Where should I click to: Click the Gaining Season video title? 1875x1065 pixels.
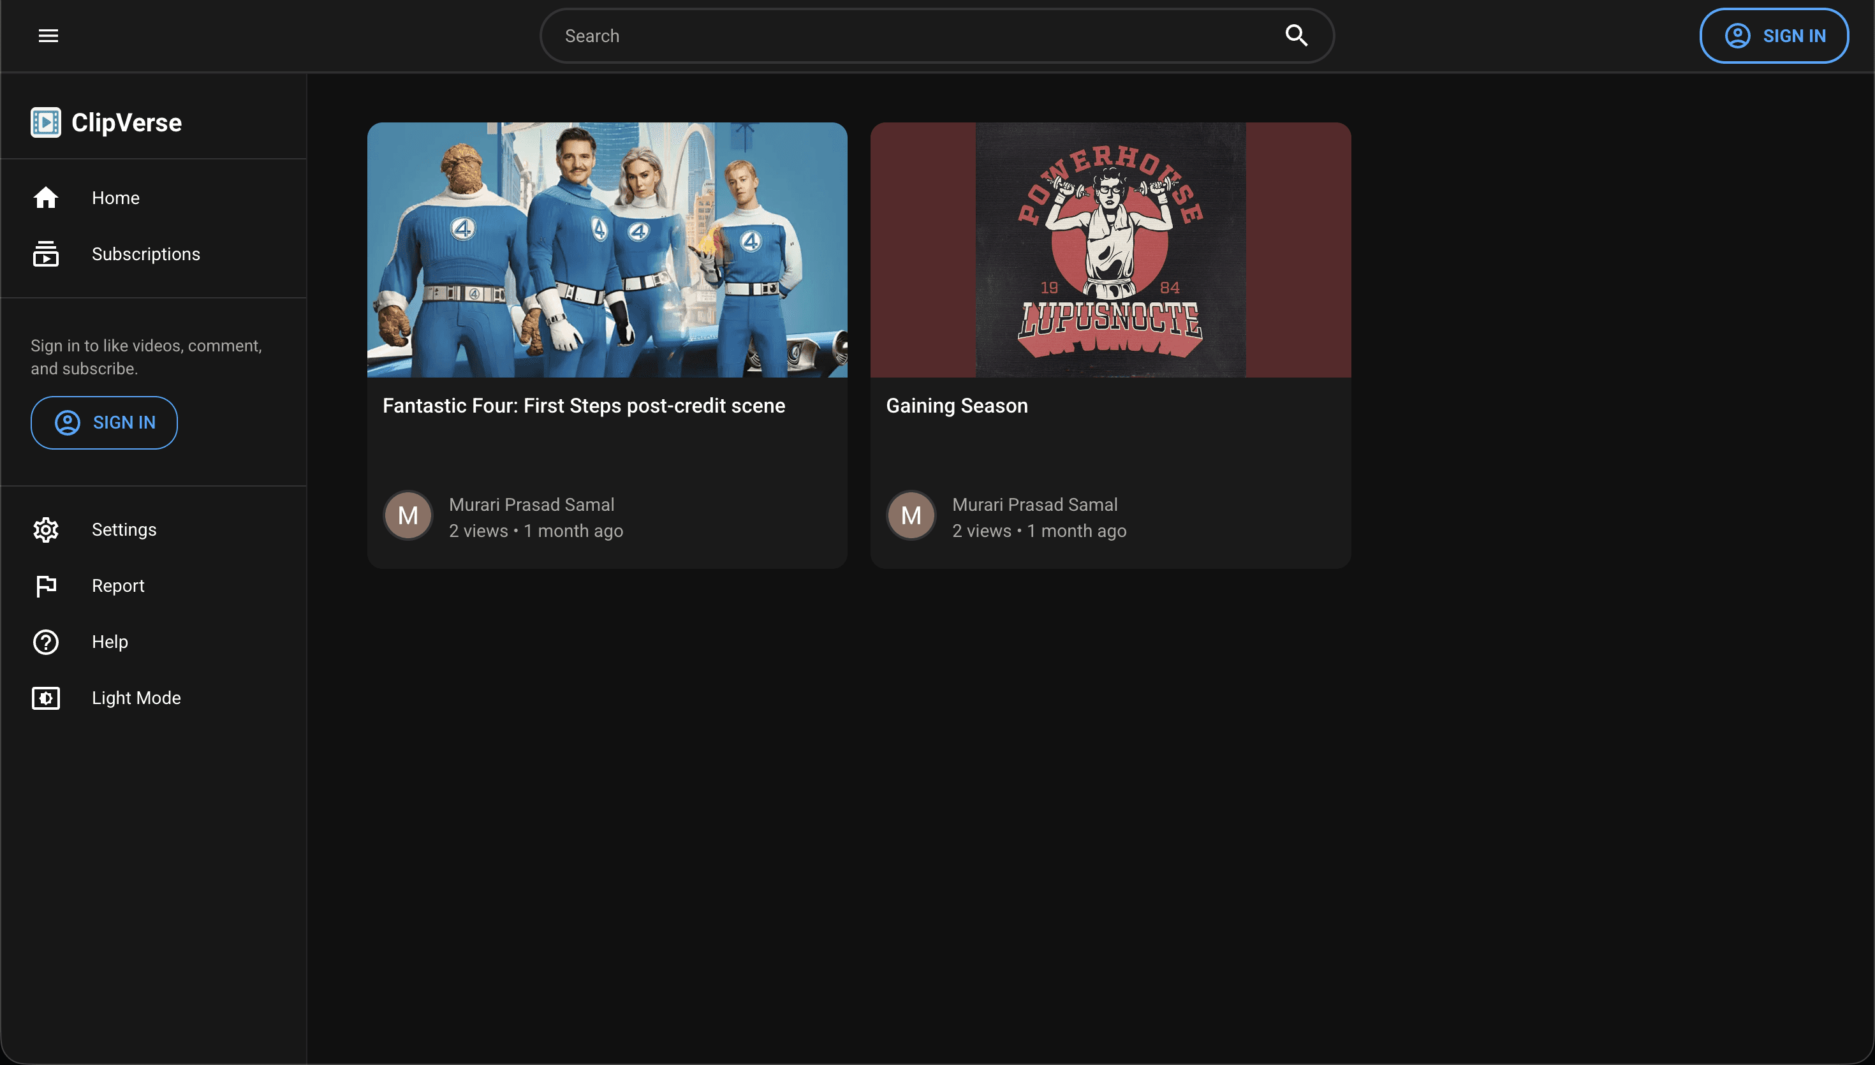(957, 406)
